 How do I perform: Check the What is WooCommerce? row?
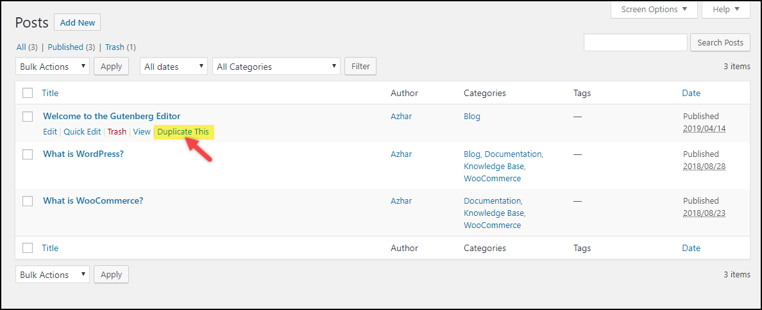pyautogui.click(x=28, y=201)
